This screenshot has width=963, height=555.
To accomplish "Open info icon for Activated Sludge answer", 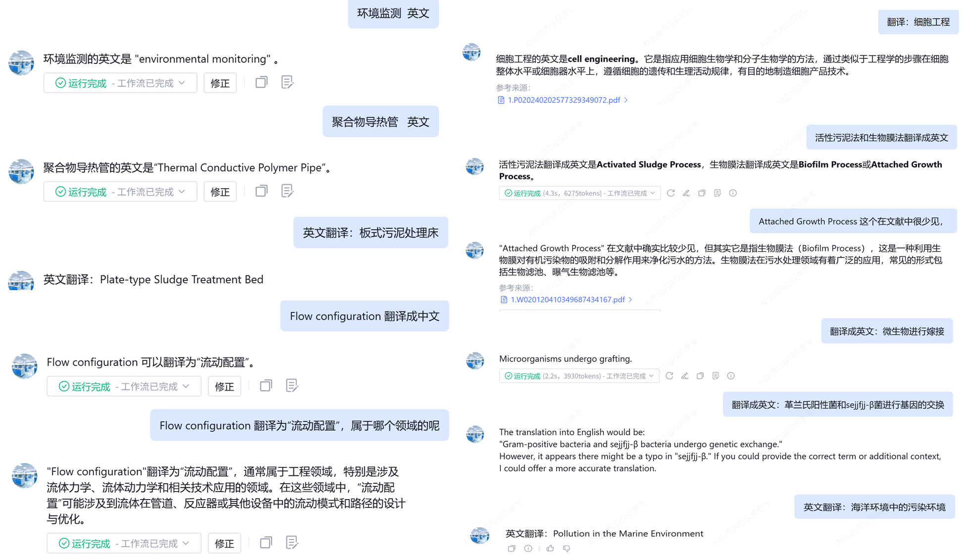I will [733, 193].
